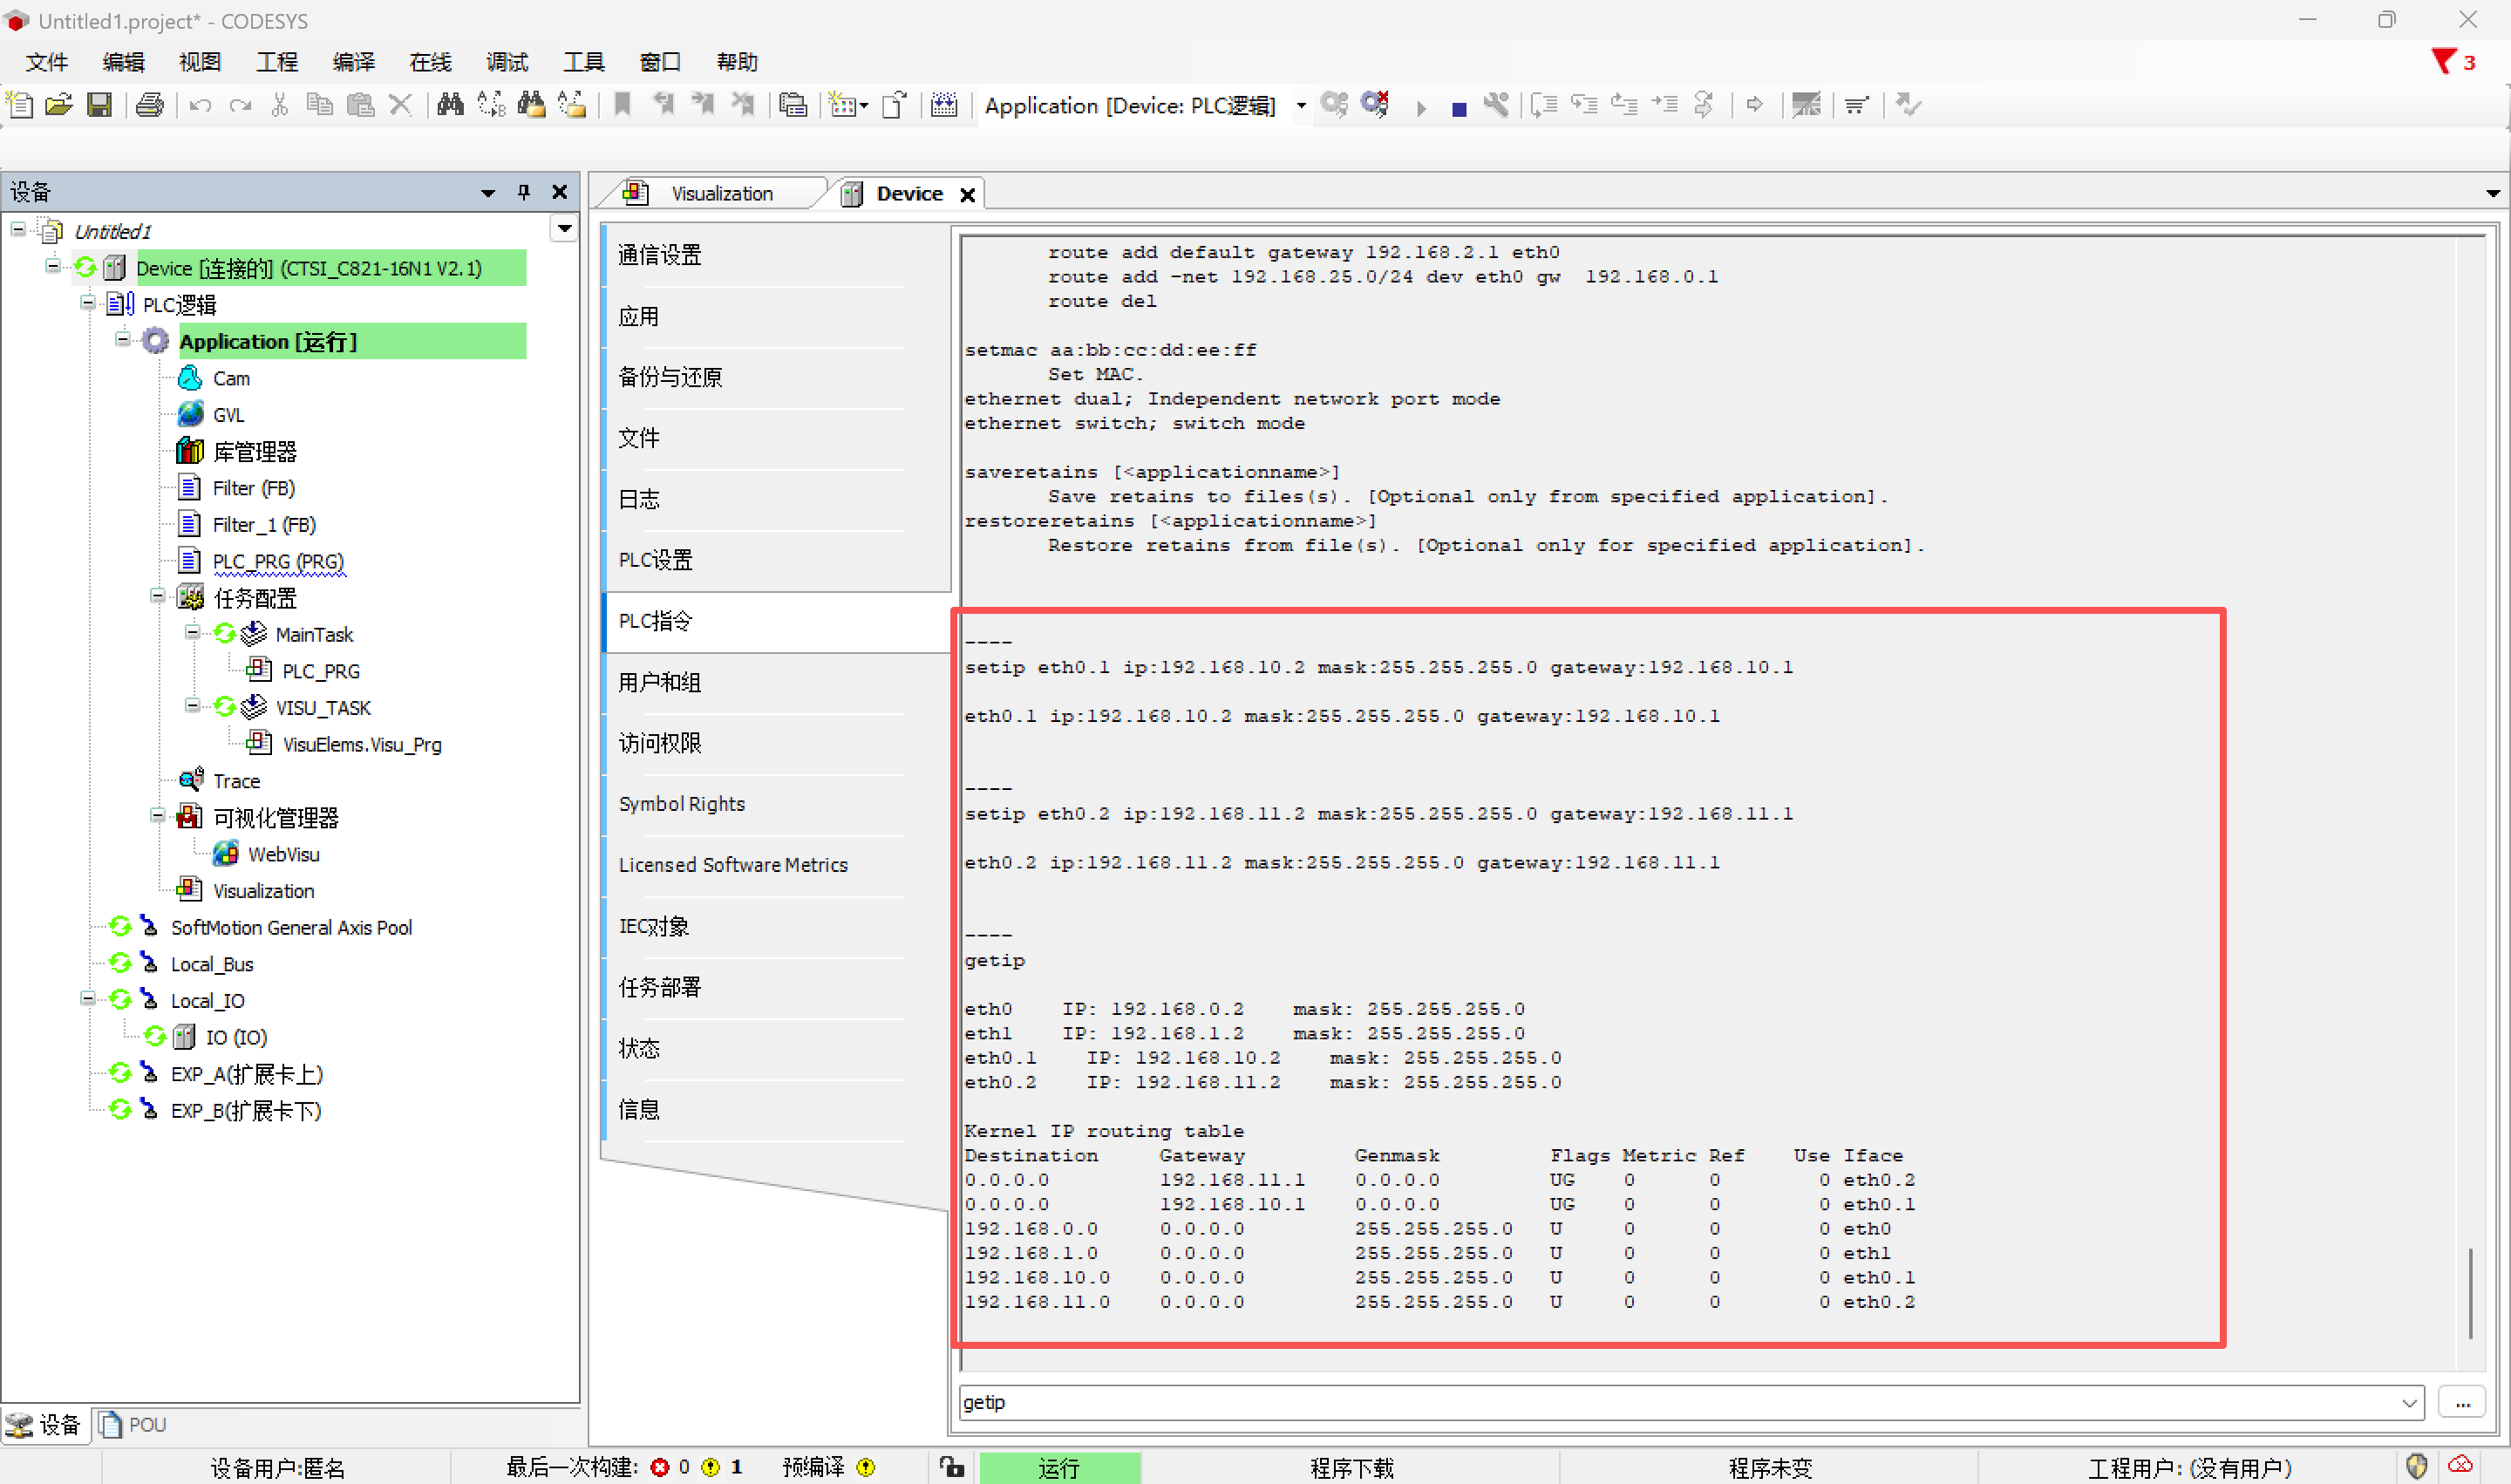Click the Logout gear icon with red X
Image resolution: width=2511 pixels, height=1484 pixels.
click(1375, 104)
